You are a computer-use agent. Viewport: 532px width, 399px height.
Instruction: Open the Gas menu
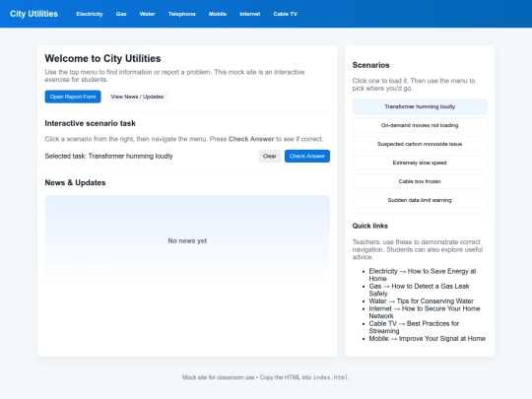tap(121, 14)
